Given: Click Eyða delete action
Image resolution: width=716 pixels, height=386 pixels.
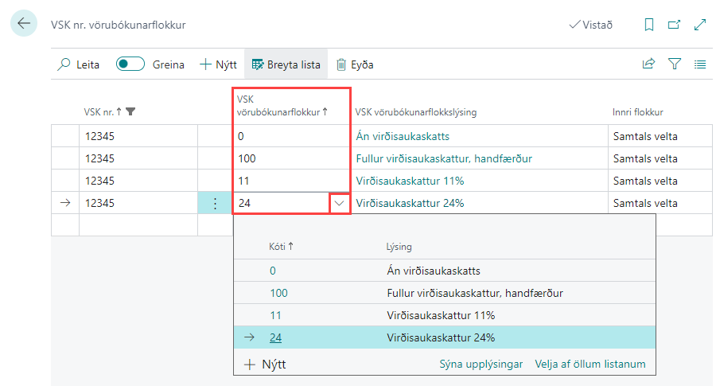Looking at the screenshot, I should 355,64.
